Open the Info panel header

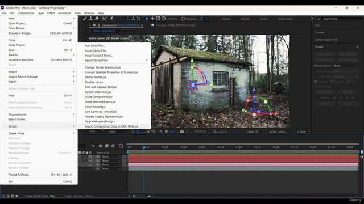[317, 25]
